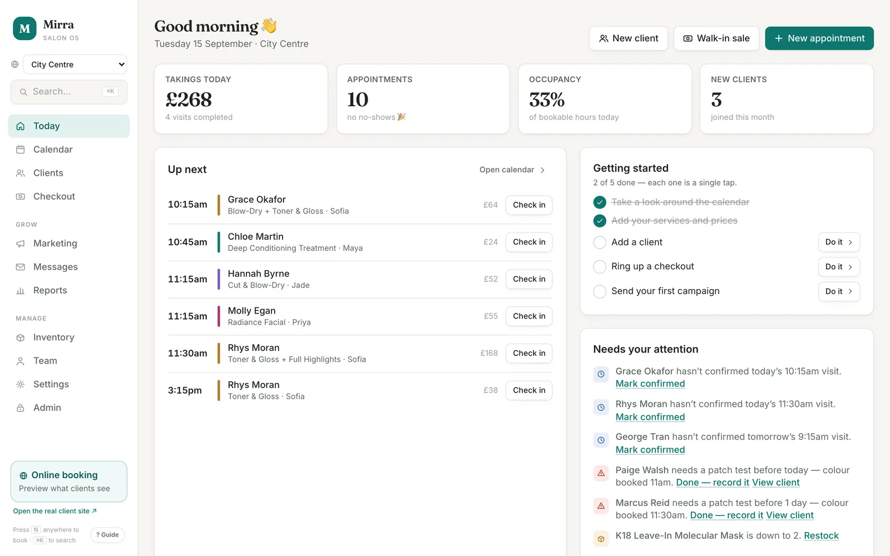Click 'Do it' for Send your first campaign

pos(839,291)
